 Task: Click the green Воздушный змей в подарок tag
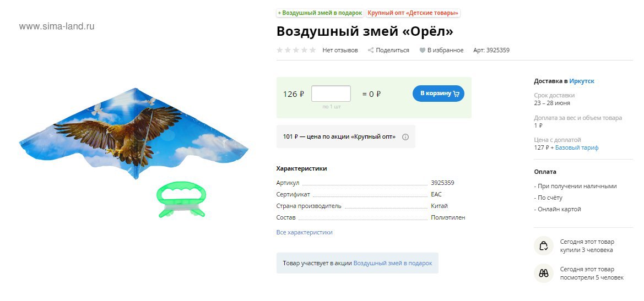(320, 13)
